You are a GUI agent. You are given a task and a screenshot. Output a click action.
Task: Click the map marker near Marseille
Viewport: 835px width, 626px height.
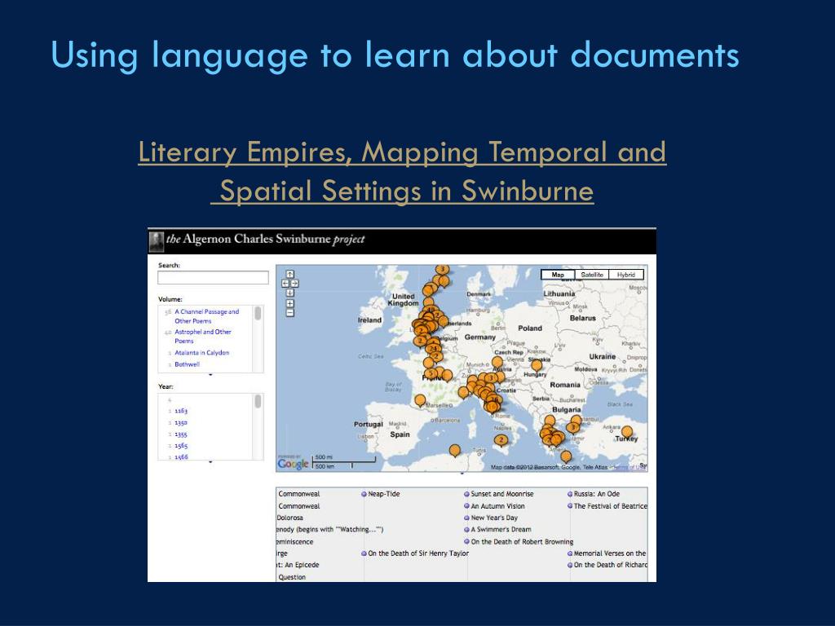tap(420, 400)
